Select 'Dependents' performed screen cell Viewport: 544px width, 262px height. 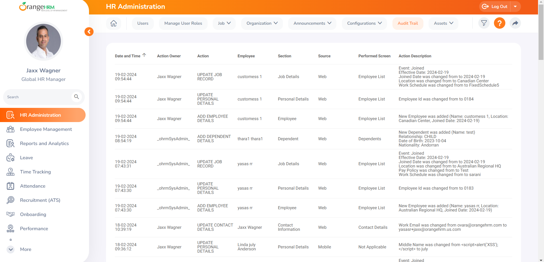coord(370,139)
